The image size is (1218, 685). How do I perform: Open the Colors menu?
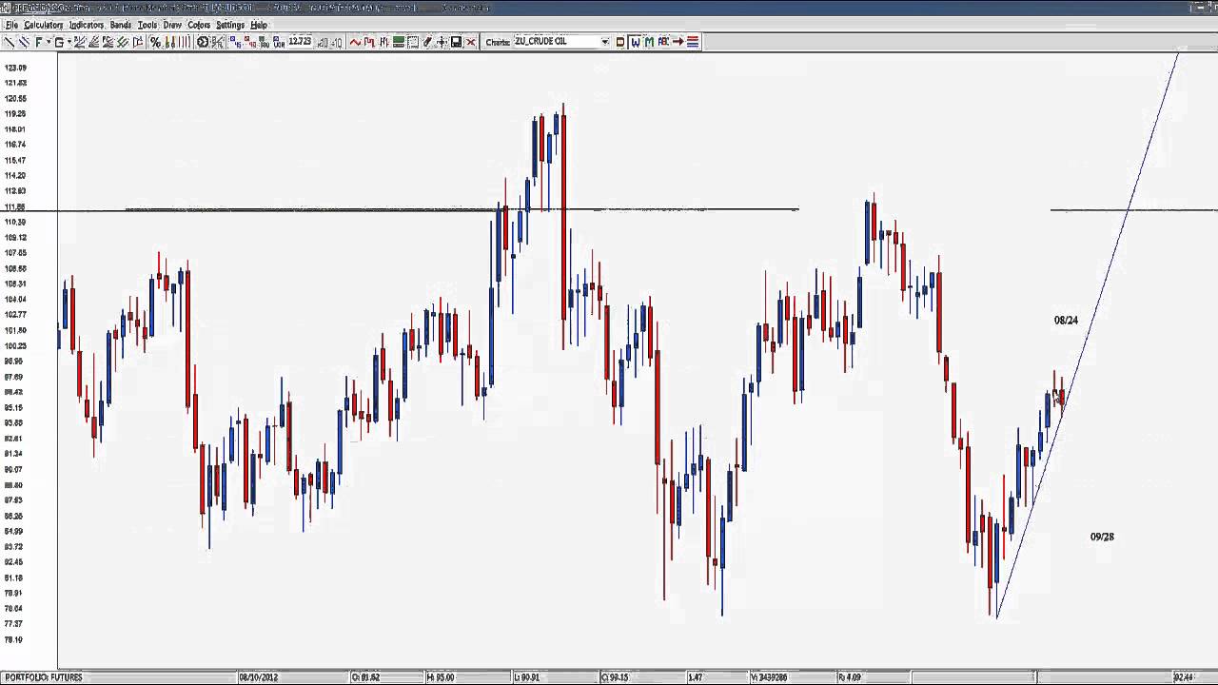pos(199,25)
